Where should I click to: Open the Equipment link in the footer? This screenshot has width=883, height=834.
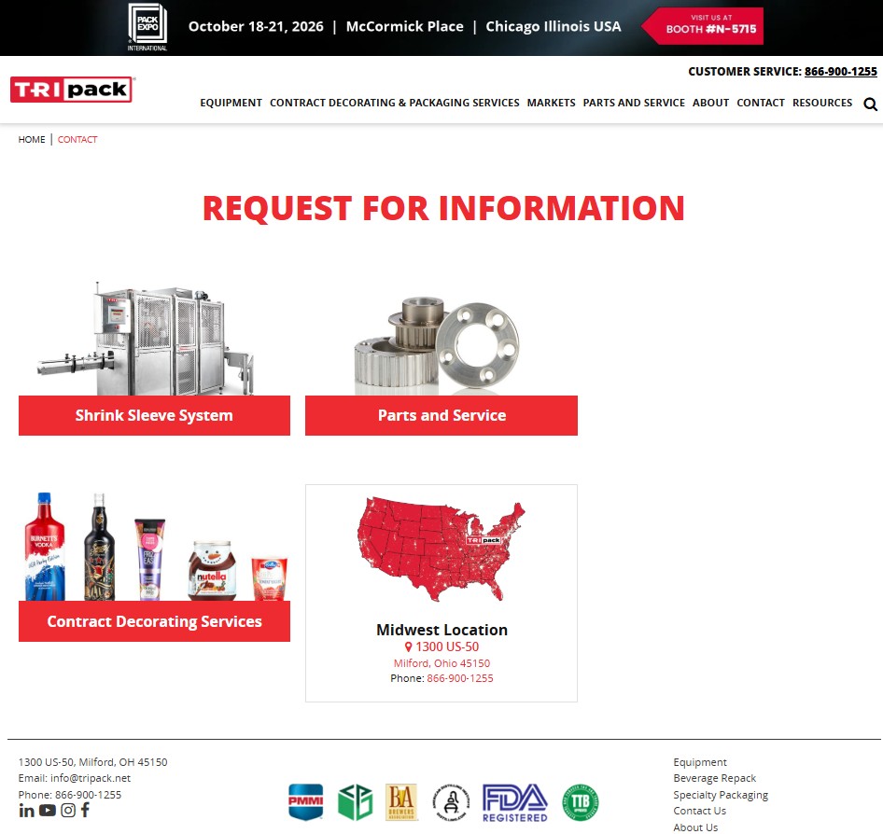point(700,762)
